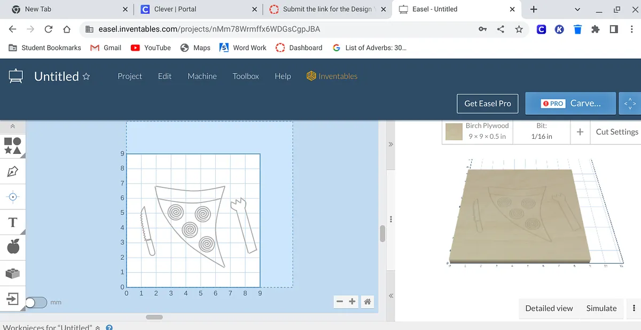This screenshot has height=330, width=641.
Task: Click the Simulate button
Action: (x=601, y=308)
